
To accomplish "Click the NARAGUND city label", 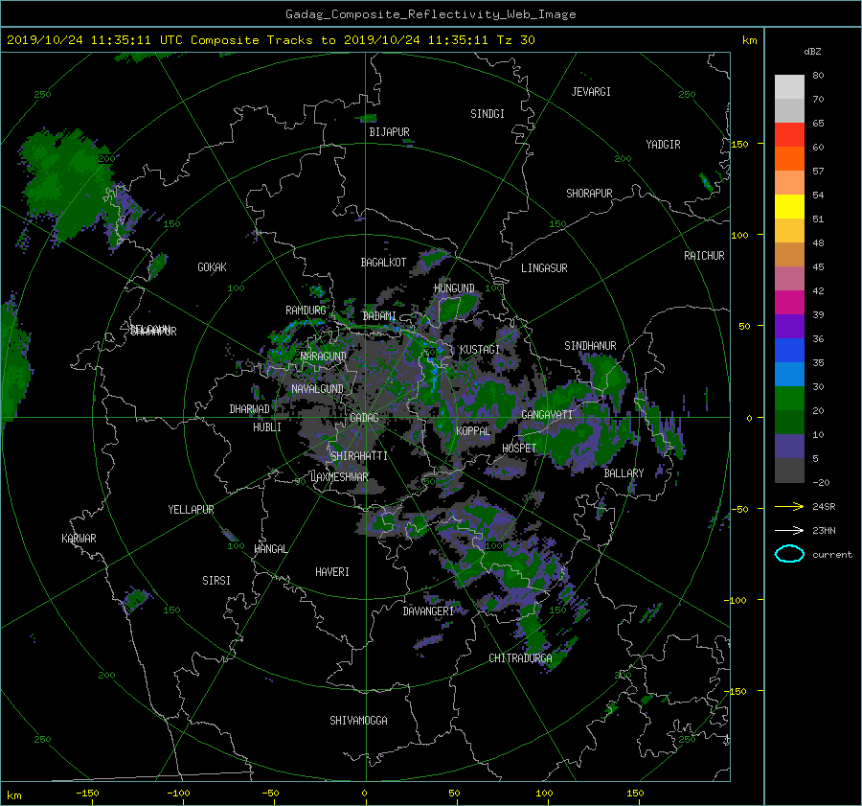I will (x=324, y=357).
